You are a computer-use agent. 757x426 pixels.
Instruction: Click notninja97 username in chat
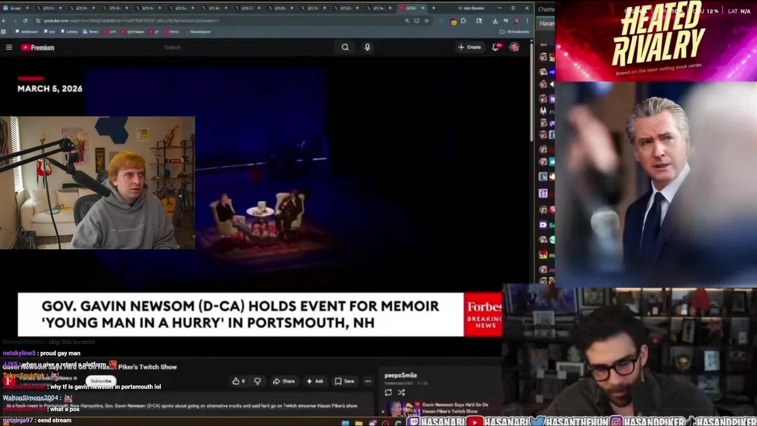click(18, 420)
